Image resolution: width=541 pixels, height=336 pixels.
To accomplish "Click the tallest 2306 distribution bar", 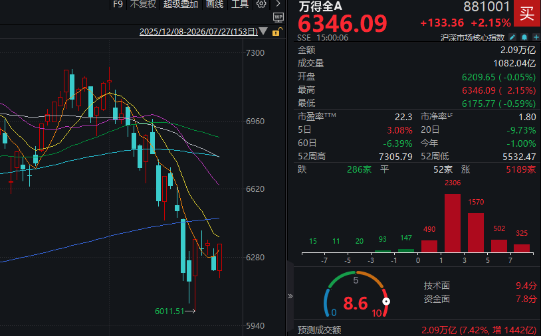I will (453, 223).
